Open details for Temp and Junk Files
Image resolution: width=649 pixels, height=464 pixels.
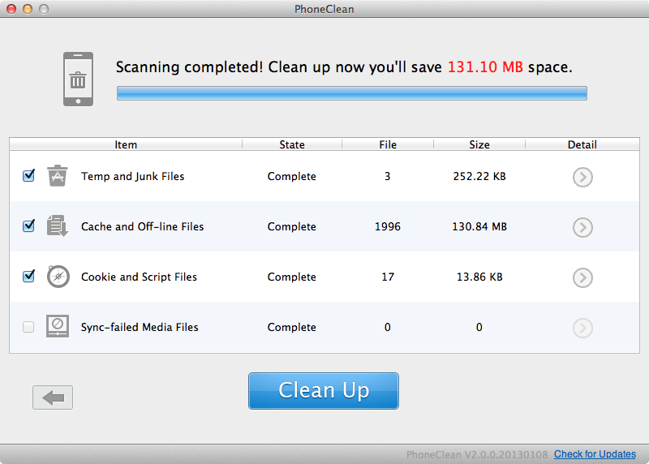click(582, 177)
